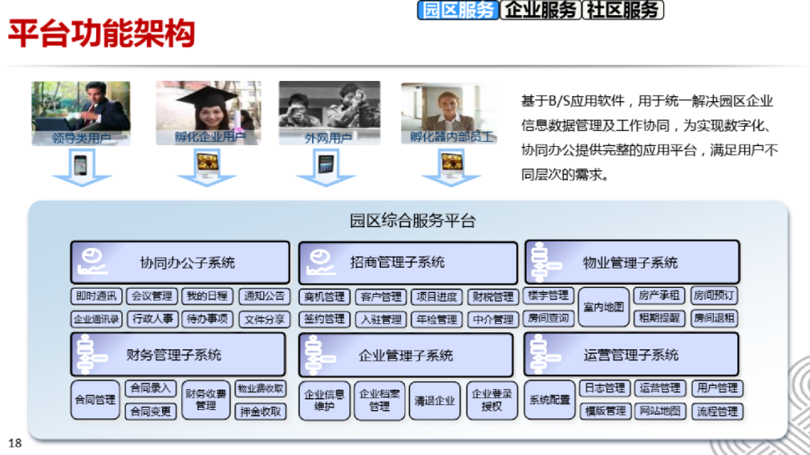Open 楼宇管理 under property management
The image size is (810, 455).
547,295
